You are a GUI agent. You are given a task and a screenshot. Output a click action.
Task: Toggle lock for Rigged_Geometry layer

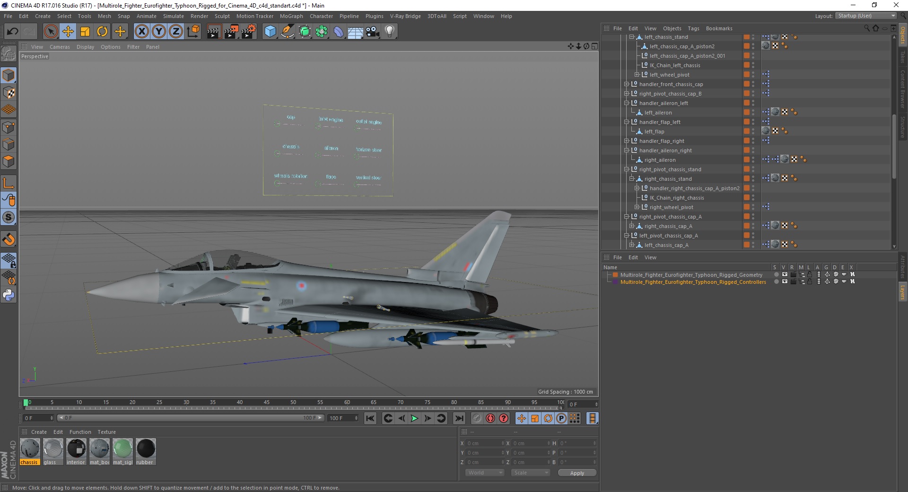pyautogui.click(x=810, y=274)
